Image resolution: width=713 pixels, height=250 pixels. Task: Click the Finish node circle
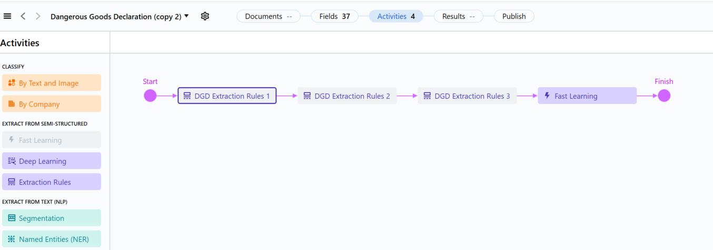click(664, 96)
